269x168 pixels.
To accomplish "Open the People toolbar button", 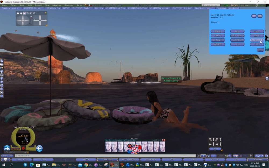I will click(x=86, y=160).
